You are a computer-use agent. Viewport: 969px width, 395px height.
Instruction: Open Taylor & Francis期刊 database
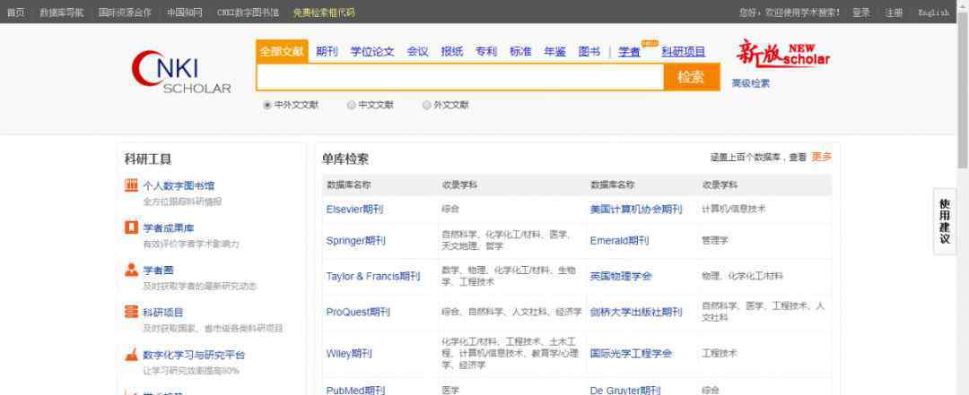(373, 276)
